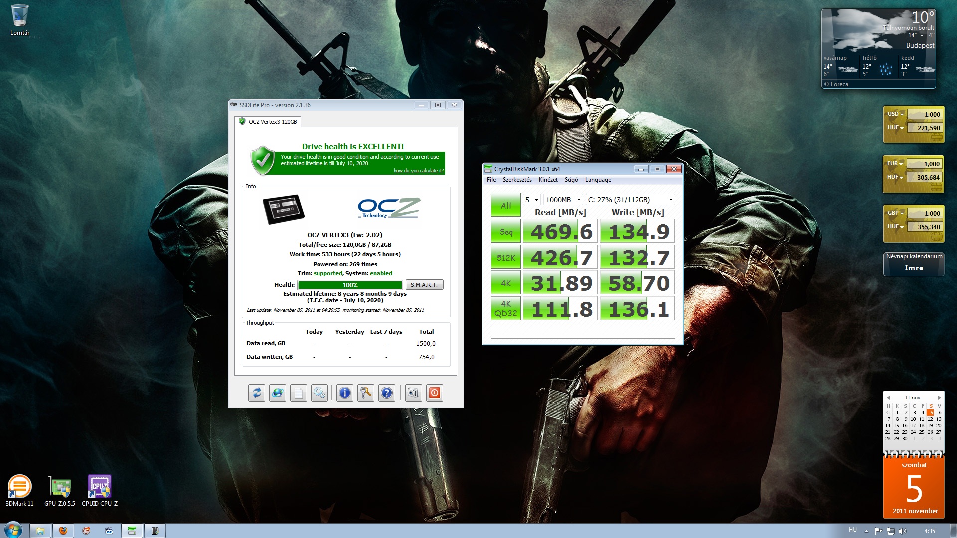
Task: Follow the 'how do you calculate it?' link
Action: [418, 171]
